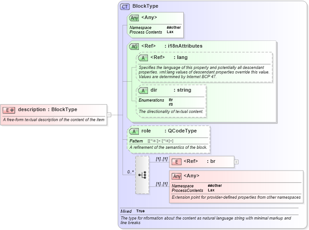This screenshot has width=309, height=230.
Task: Click the A icon beside the lang reference
Action: pos(143,58)
